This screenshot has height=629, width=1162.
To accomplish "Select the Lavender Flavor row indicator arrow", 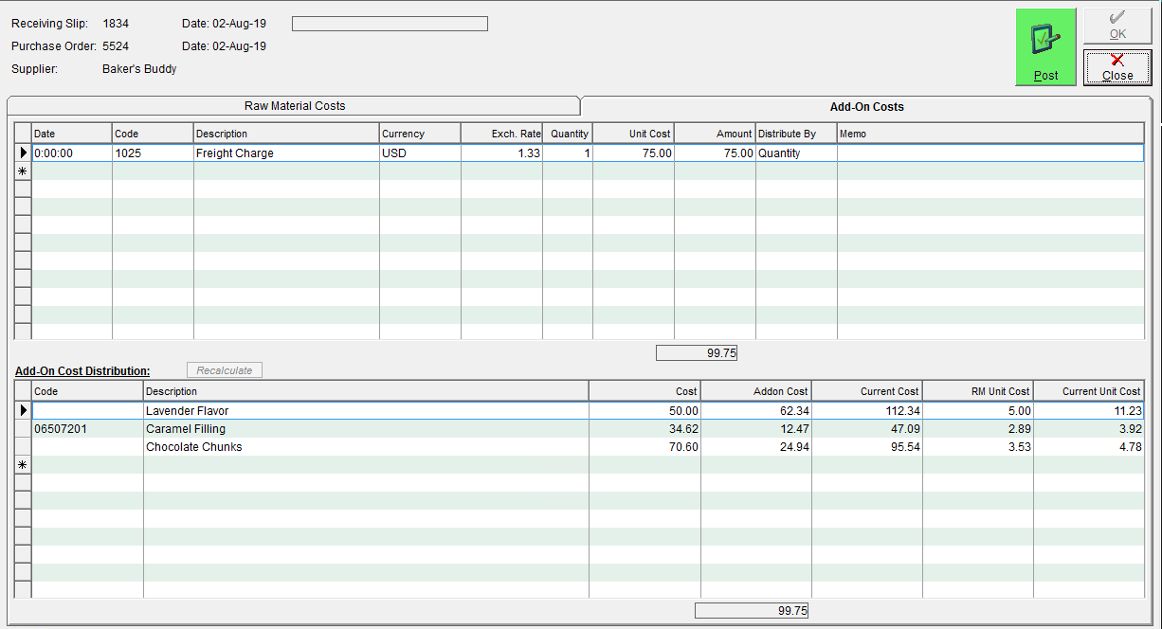I will 23,411.
